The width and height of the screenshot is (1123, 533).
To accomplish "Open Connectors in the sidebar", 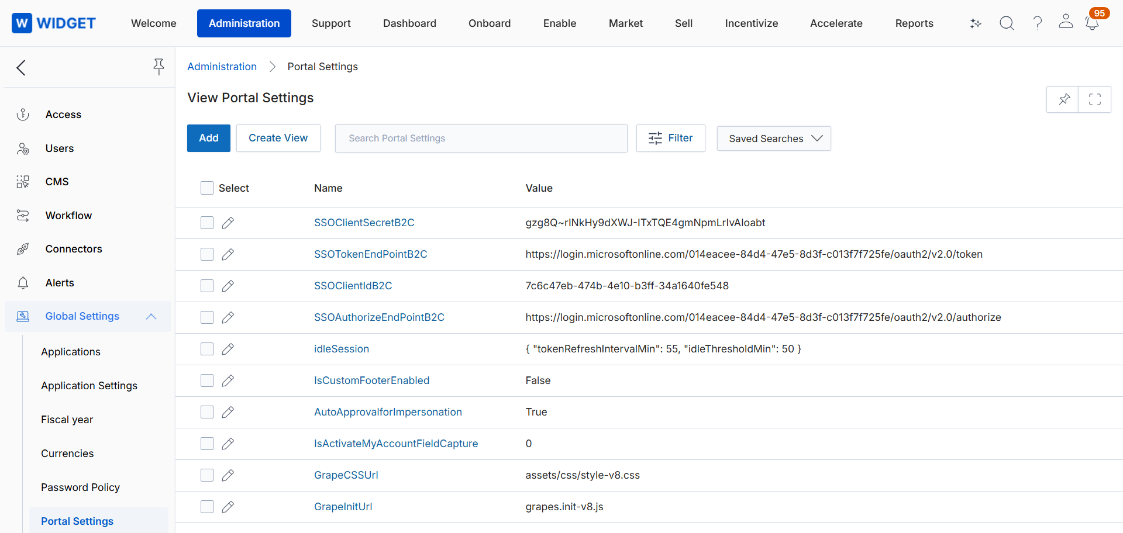I will [74, 249].
